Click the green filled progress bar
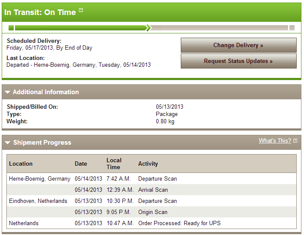The height and width of the screenshot is (235, 304). [80, 28]
